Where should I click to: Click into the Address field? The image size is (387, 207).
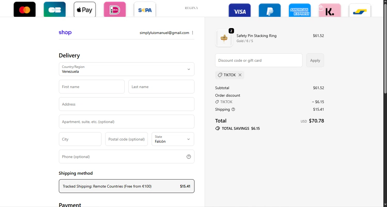126,104
